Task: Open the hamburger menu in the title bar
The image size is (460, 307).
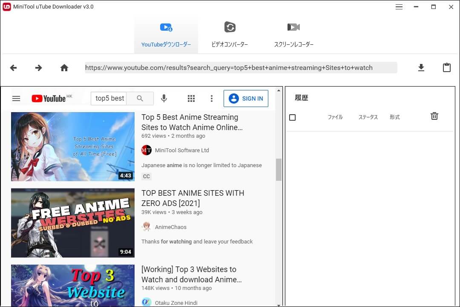Action: pos(399,7)
